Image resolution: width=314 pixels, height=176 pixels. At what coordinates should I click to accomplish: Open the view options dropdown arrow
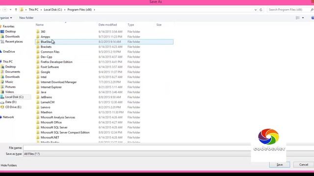(303, 18)
